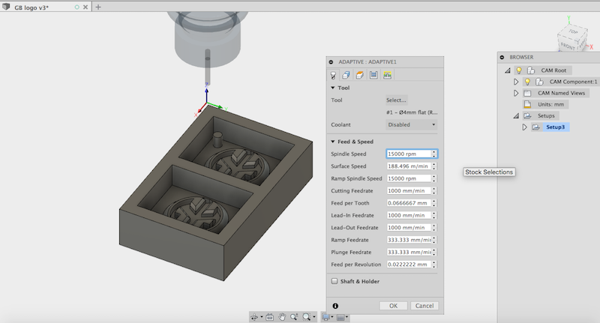
Task: Collapse the Setups tree node
Action: pyautogui.click(x=516, y=116)
